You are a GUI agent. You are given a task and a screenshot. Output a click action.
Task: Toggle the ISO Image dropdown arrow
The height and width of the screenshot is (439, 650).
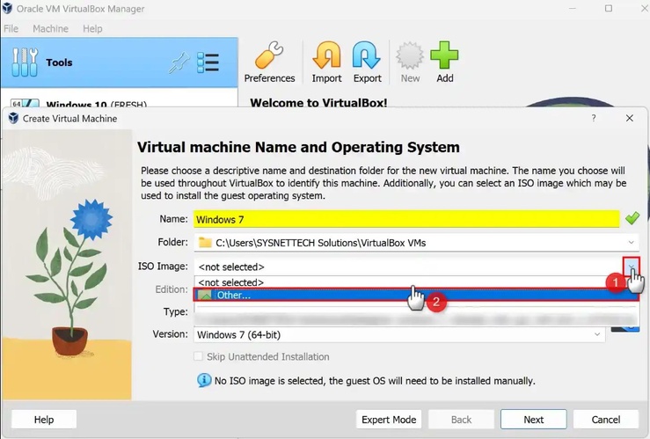632,267
